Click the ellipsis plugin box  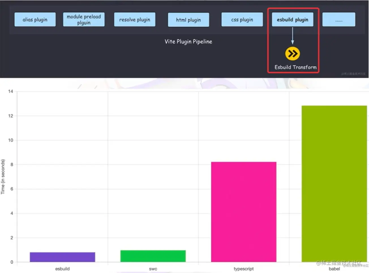coord(339,19)
